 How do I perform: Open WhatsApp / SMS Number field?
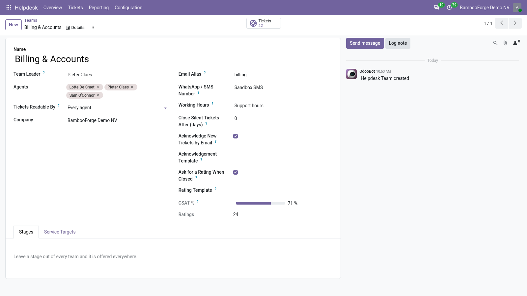tap(283, 87)
